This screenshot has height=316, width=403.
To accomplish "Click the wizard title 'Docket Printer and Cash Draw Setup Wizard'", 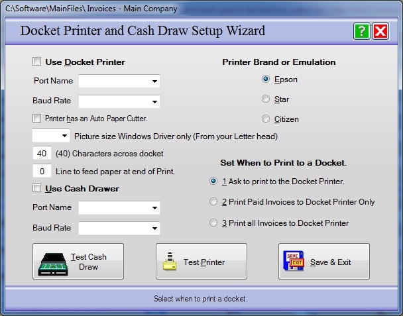I will tap(143, 30).
